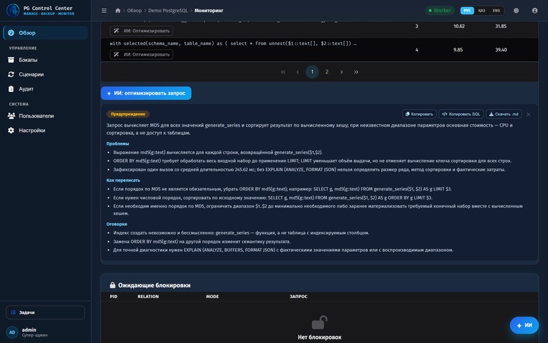This screenshot has width=548, height=343.
Task: Download the analysis as .md
Action: 504,114
